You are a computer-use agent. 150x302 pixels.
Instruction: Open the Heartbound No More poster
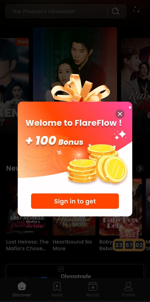point(74,226)
